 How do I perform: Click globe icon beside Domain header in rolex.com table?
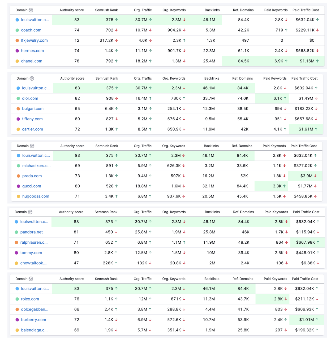(x=31, y=279)
